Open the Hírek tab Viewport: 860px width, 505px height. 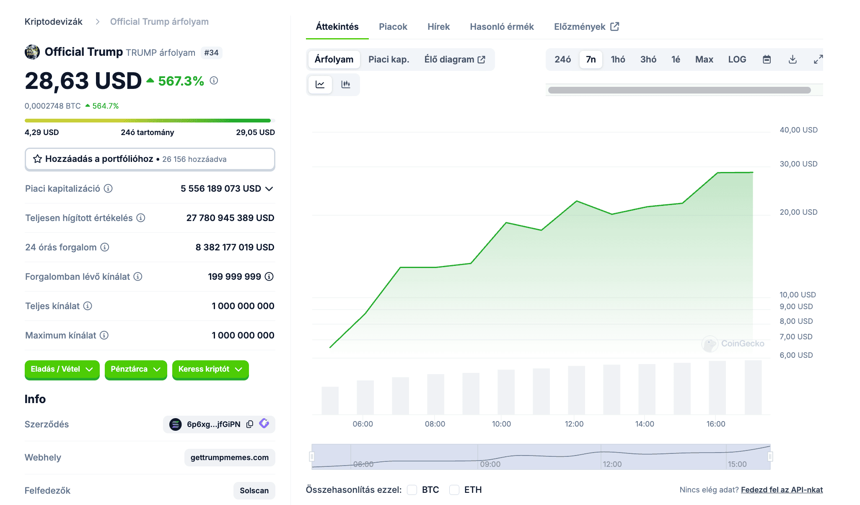[438, 27]
